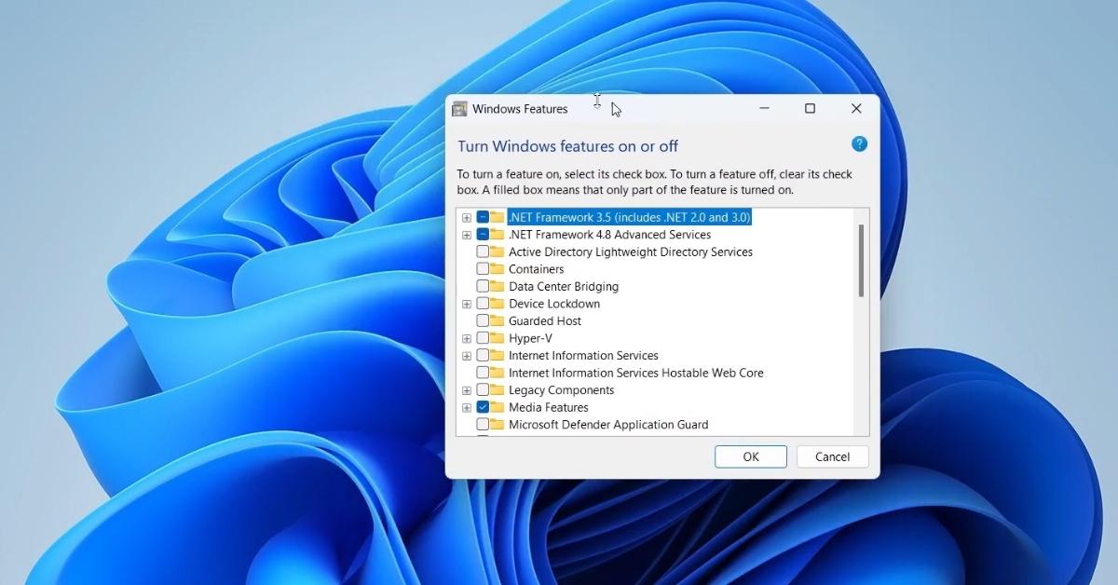Expand .NET Framework 4.8 Advanced Services node
1118x585 pixels.
[467, 235]
